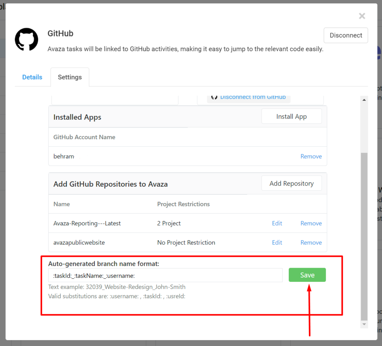
Task: Click the Valid substitutions hint text
Action: (117, 296)
